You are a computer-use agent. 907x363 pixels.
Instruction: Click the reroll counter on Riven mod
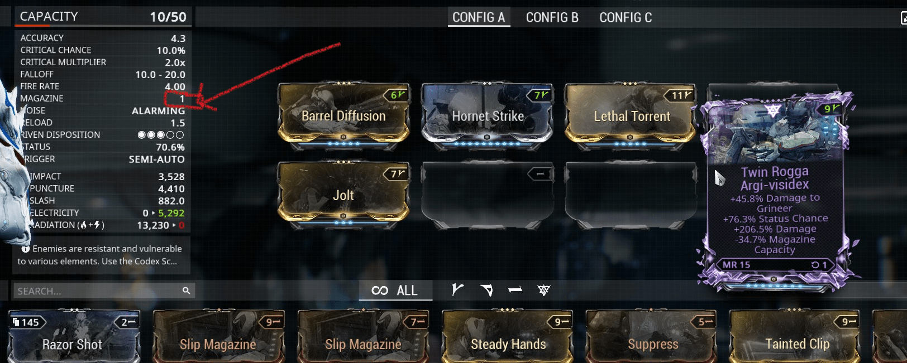click(819, 265)
